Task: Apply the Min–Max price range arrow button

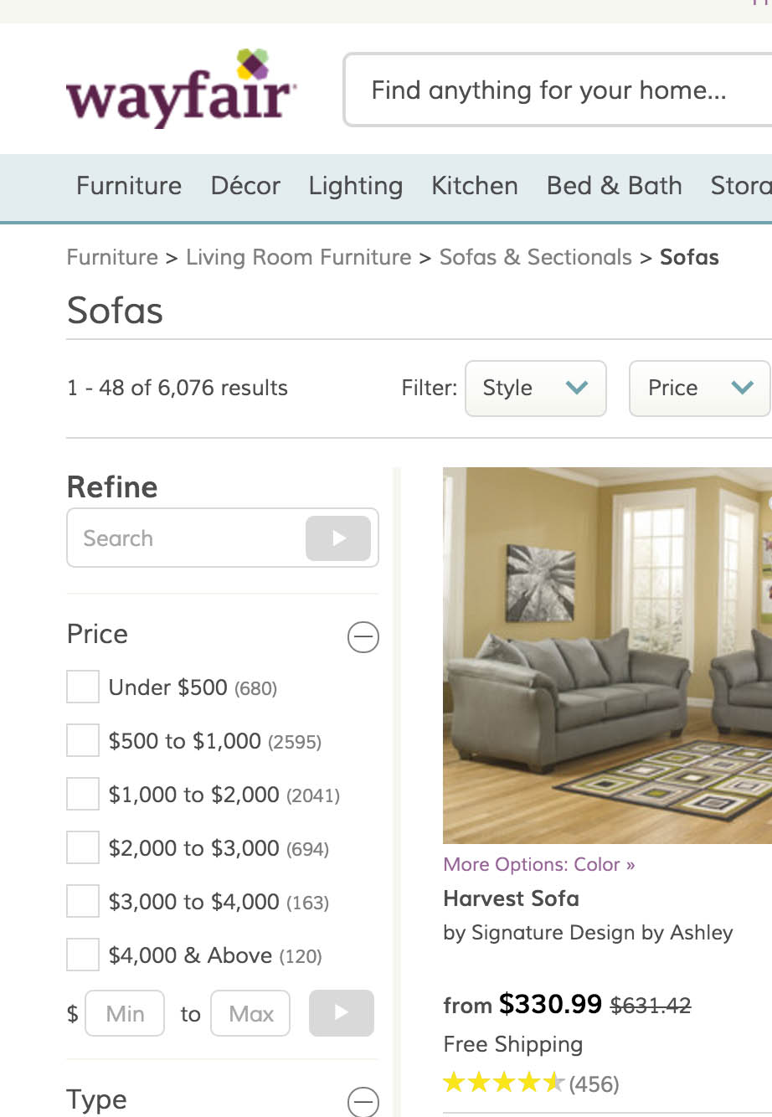Action: (x=341, y=1012)
